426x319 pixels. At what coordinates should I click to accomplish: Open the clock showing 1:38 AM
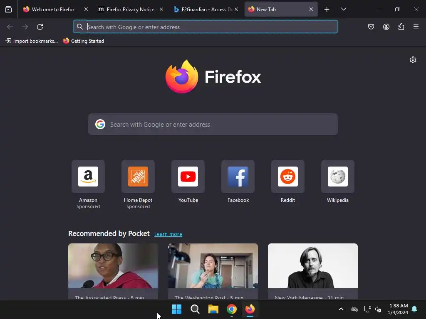(x=398, y=309)
